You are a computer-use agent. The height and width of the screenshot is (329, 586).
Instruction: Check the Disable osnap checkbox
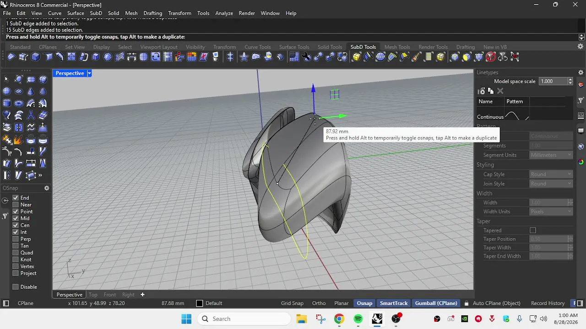pyautogui.click(x=16, y=287)
